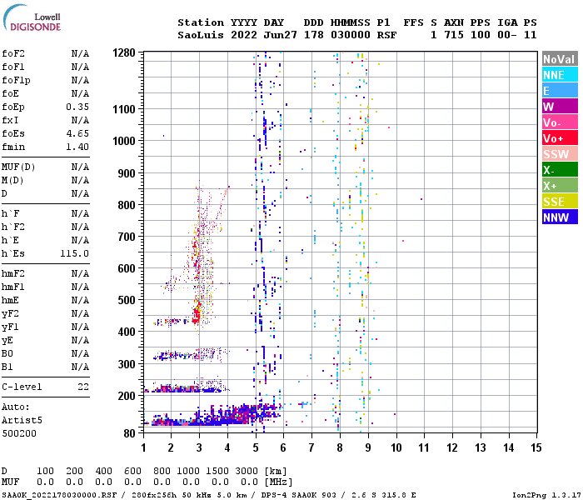Select the SSW salmon legend swatch
The width and height of the screenshot is (583, 500).
[x=560, y=154]
